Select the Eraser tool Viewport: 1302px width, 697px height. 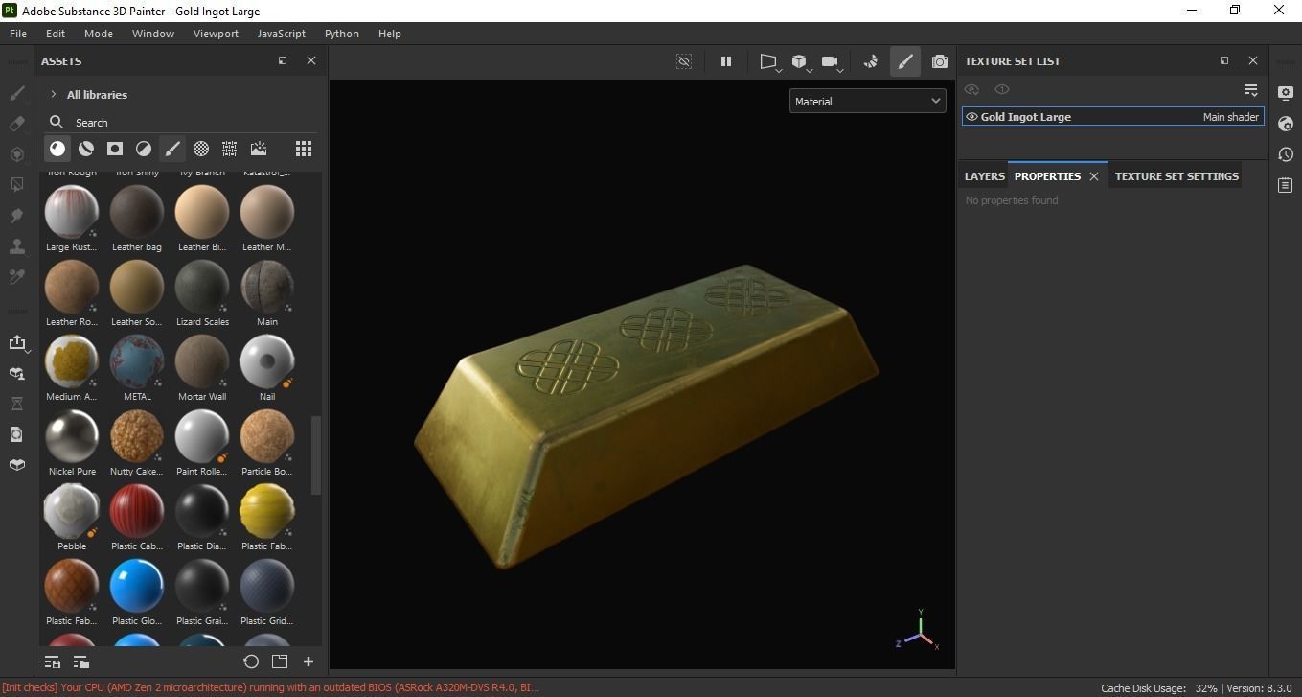click(x=16, y=124)
